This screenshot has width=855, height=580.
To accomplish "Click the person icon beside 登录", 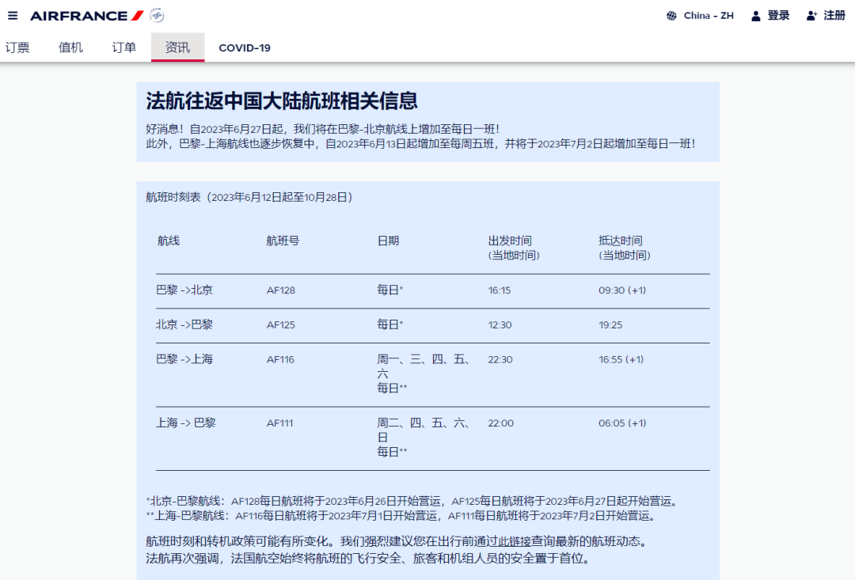I will pyautogui.click(x=756, y=16).
